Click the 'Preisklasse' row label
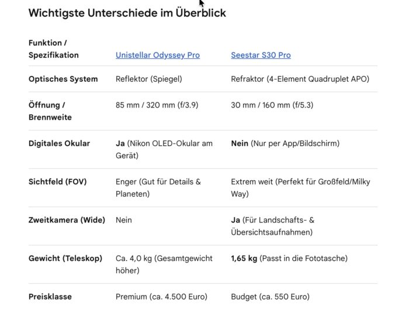The height and width of the screenshot is (321, 409). (50, 296)
